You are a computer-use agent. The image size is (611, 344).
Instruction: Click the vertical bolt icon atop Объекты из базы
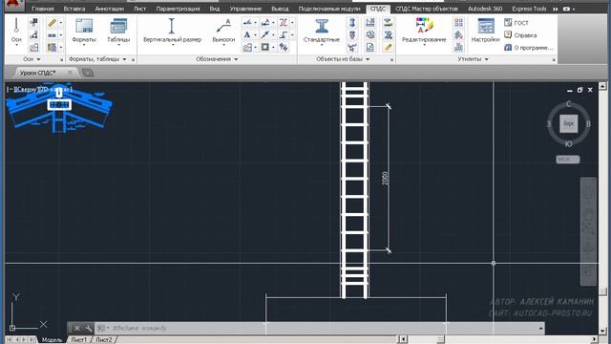point(352,23)
